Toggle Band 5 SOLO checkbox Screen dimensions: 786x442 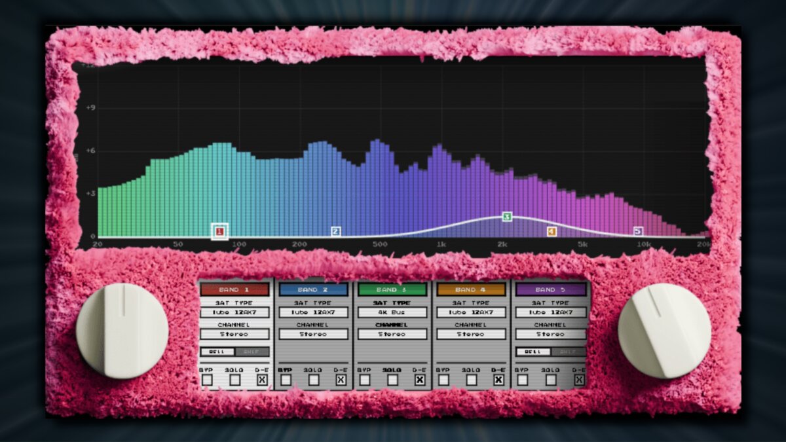point(551,380)
